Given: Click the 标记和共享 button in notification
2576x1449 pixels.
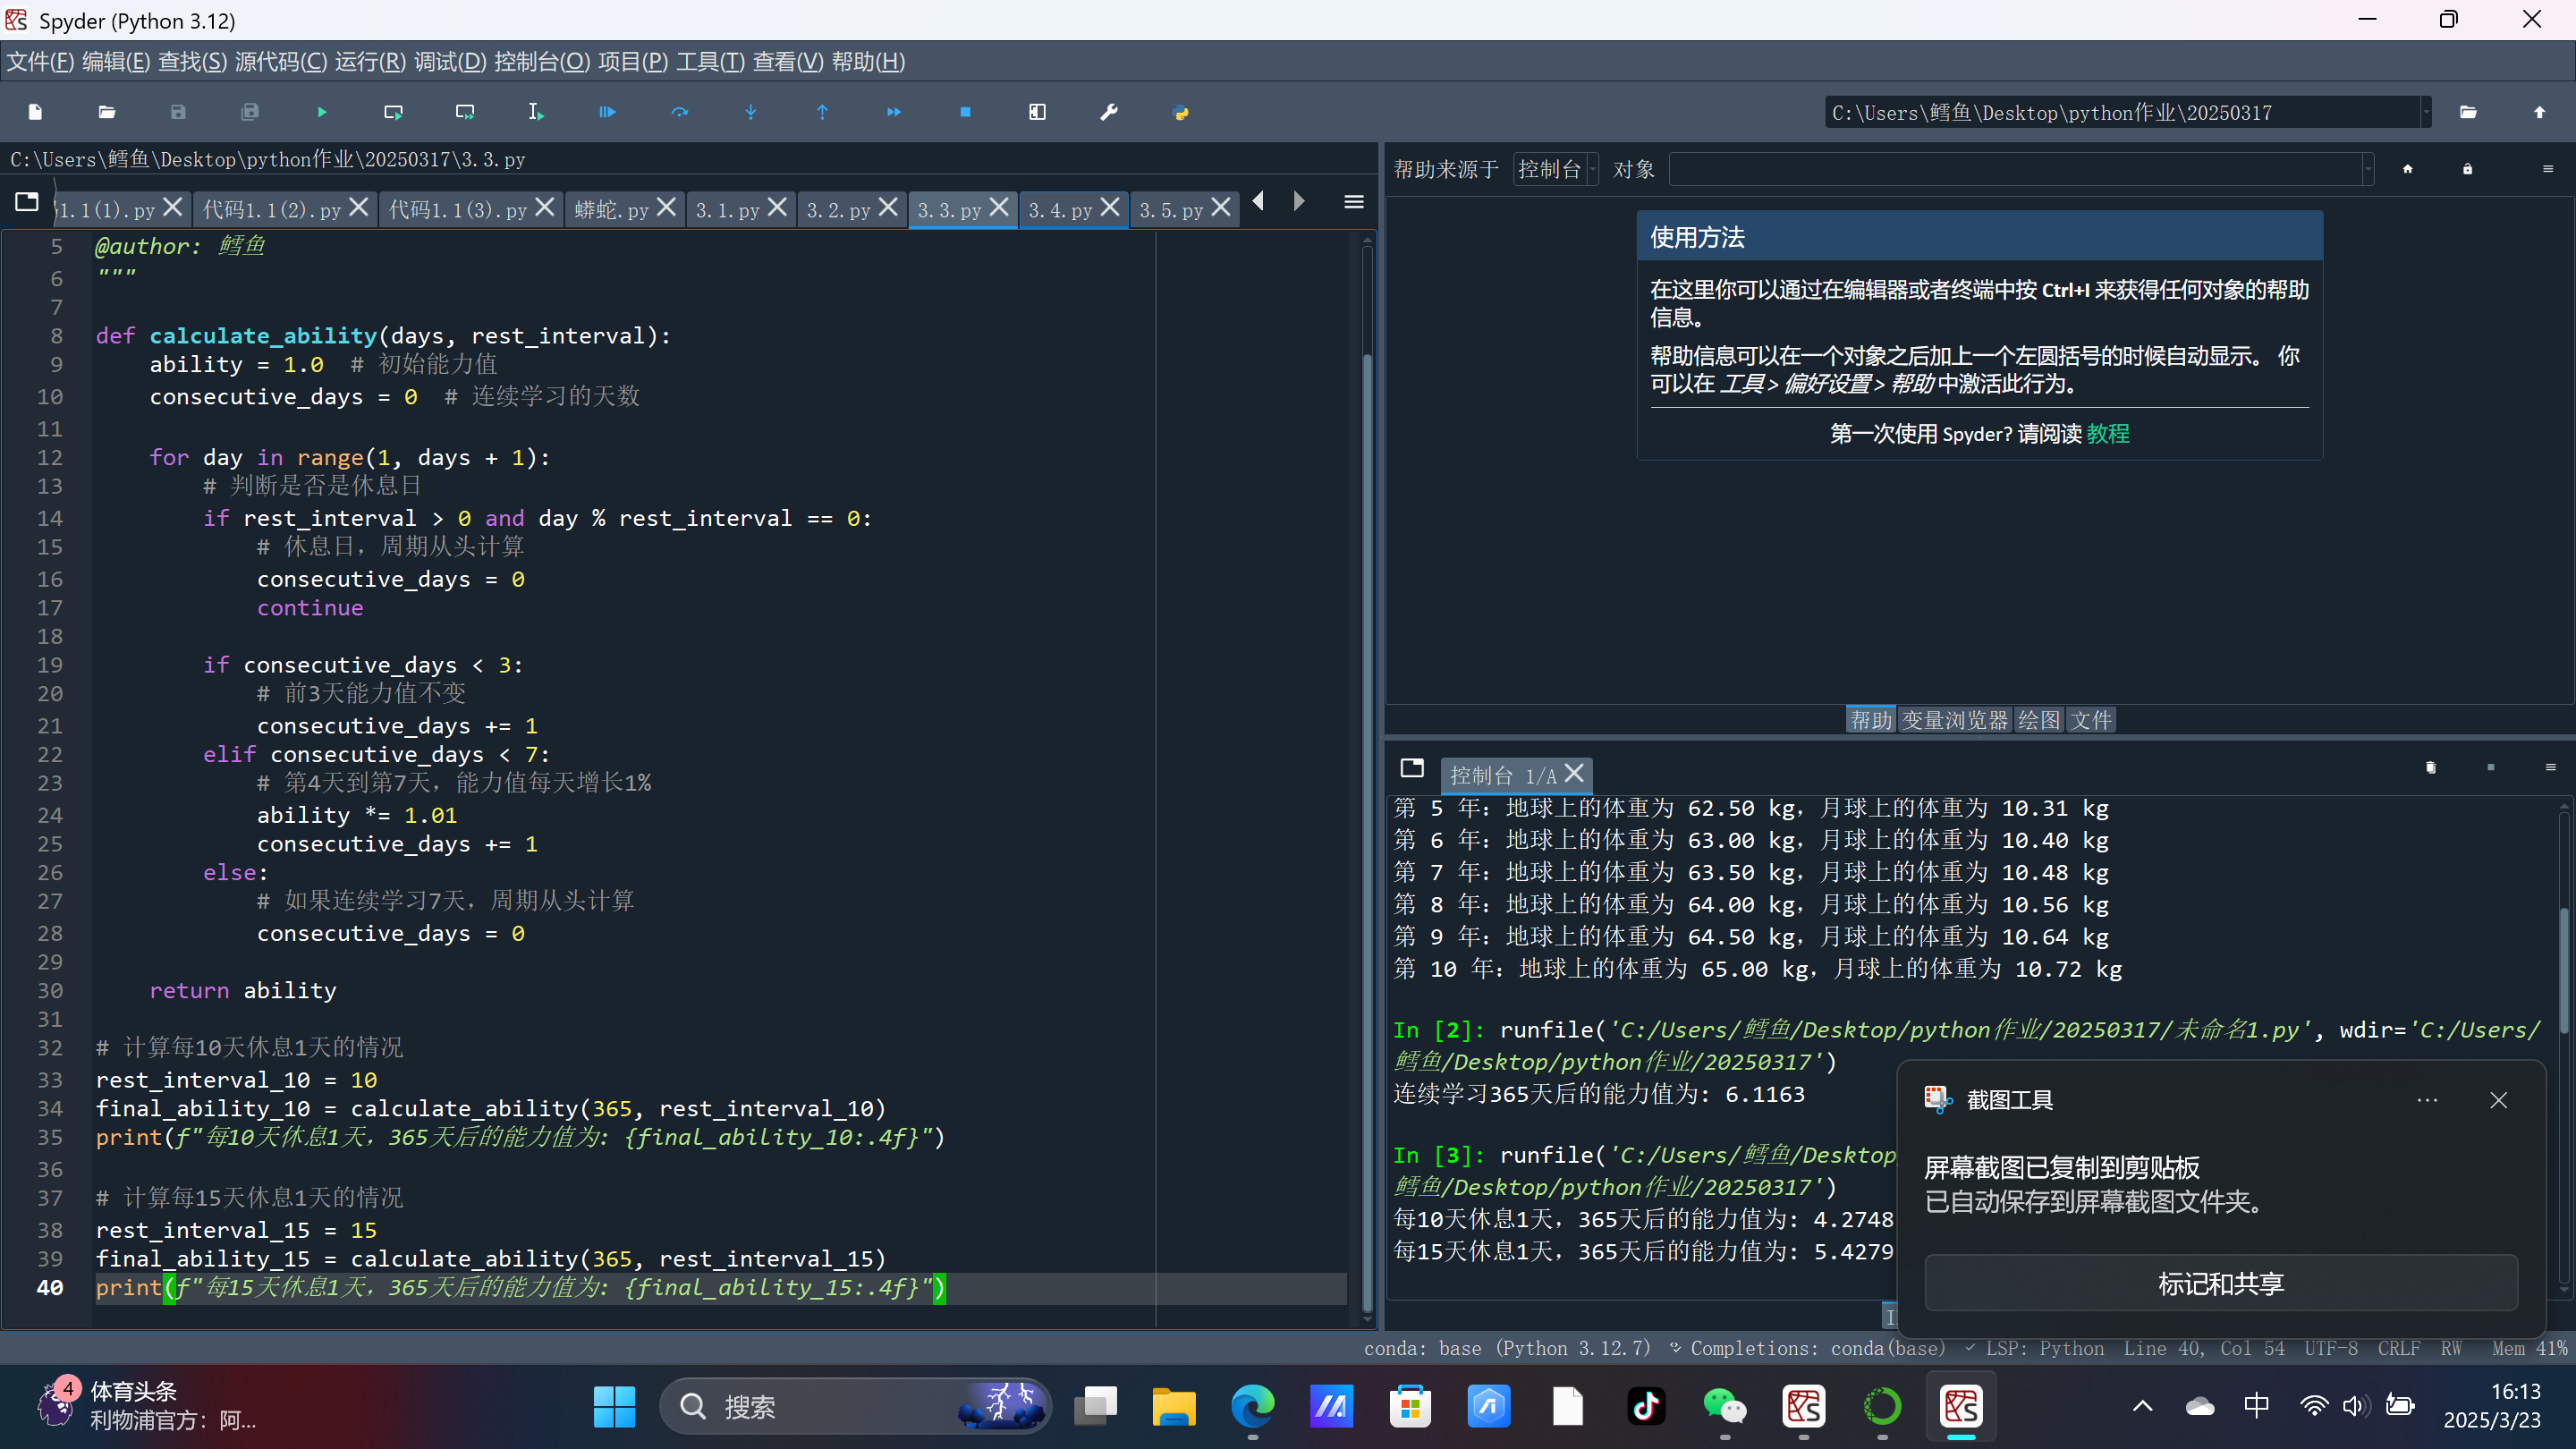Looking at the screenshot, I should (x=2220, y=1284).
